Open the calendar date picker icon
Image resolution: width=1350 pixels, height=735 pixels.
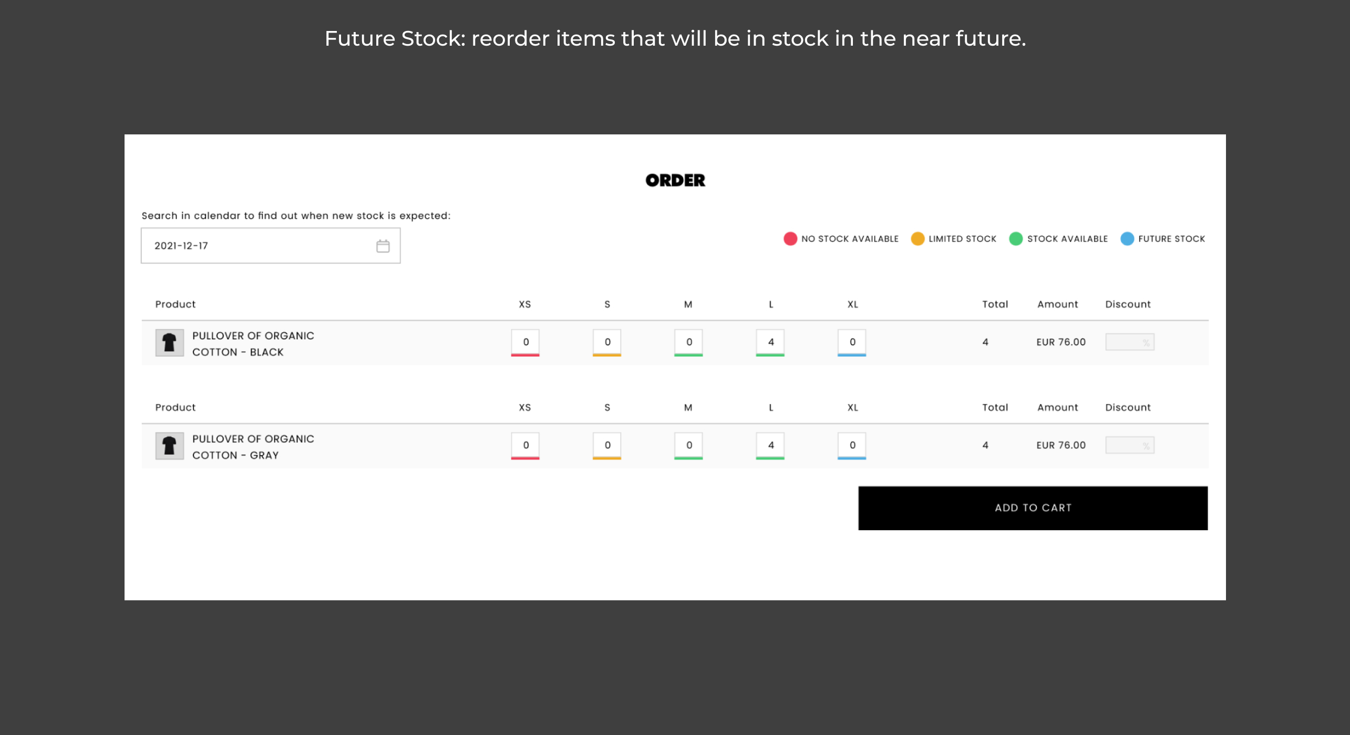[x=383, y=246]
